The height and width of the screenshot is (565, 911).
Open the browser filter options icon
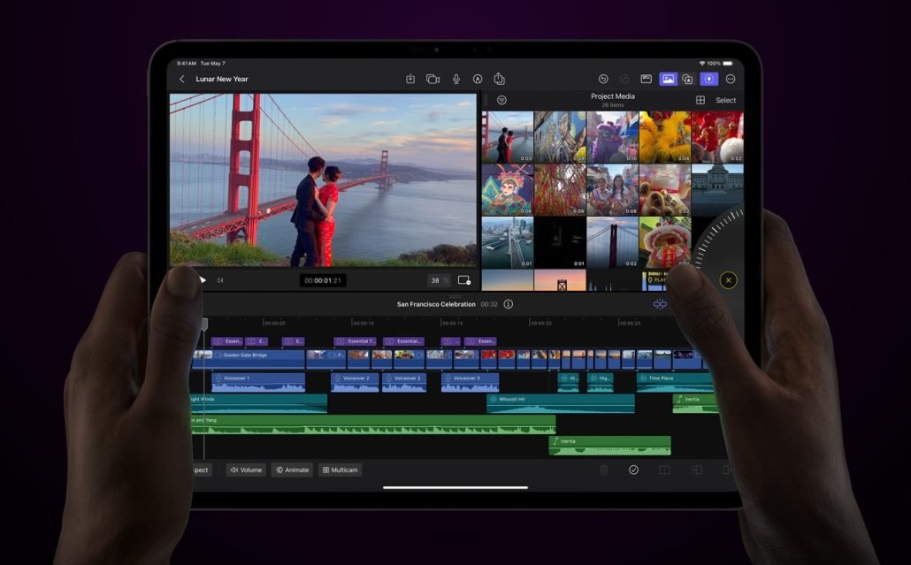(x=502, y=101)
